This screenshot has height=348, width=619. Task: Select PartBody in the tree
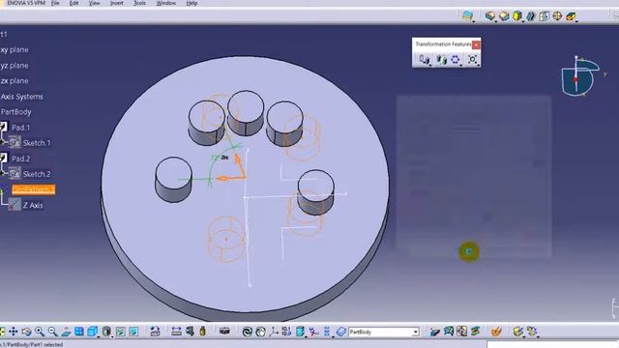15,112
